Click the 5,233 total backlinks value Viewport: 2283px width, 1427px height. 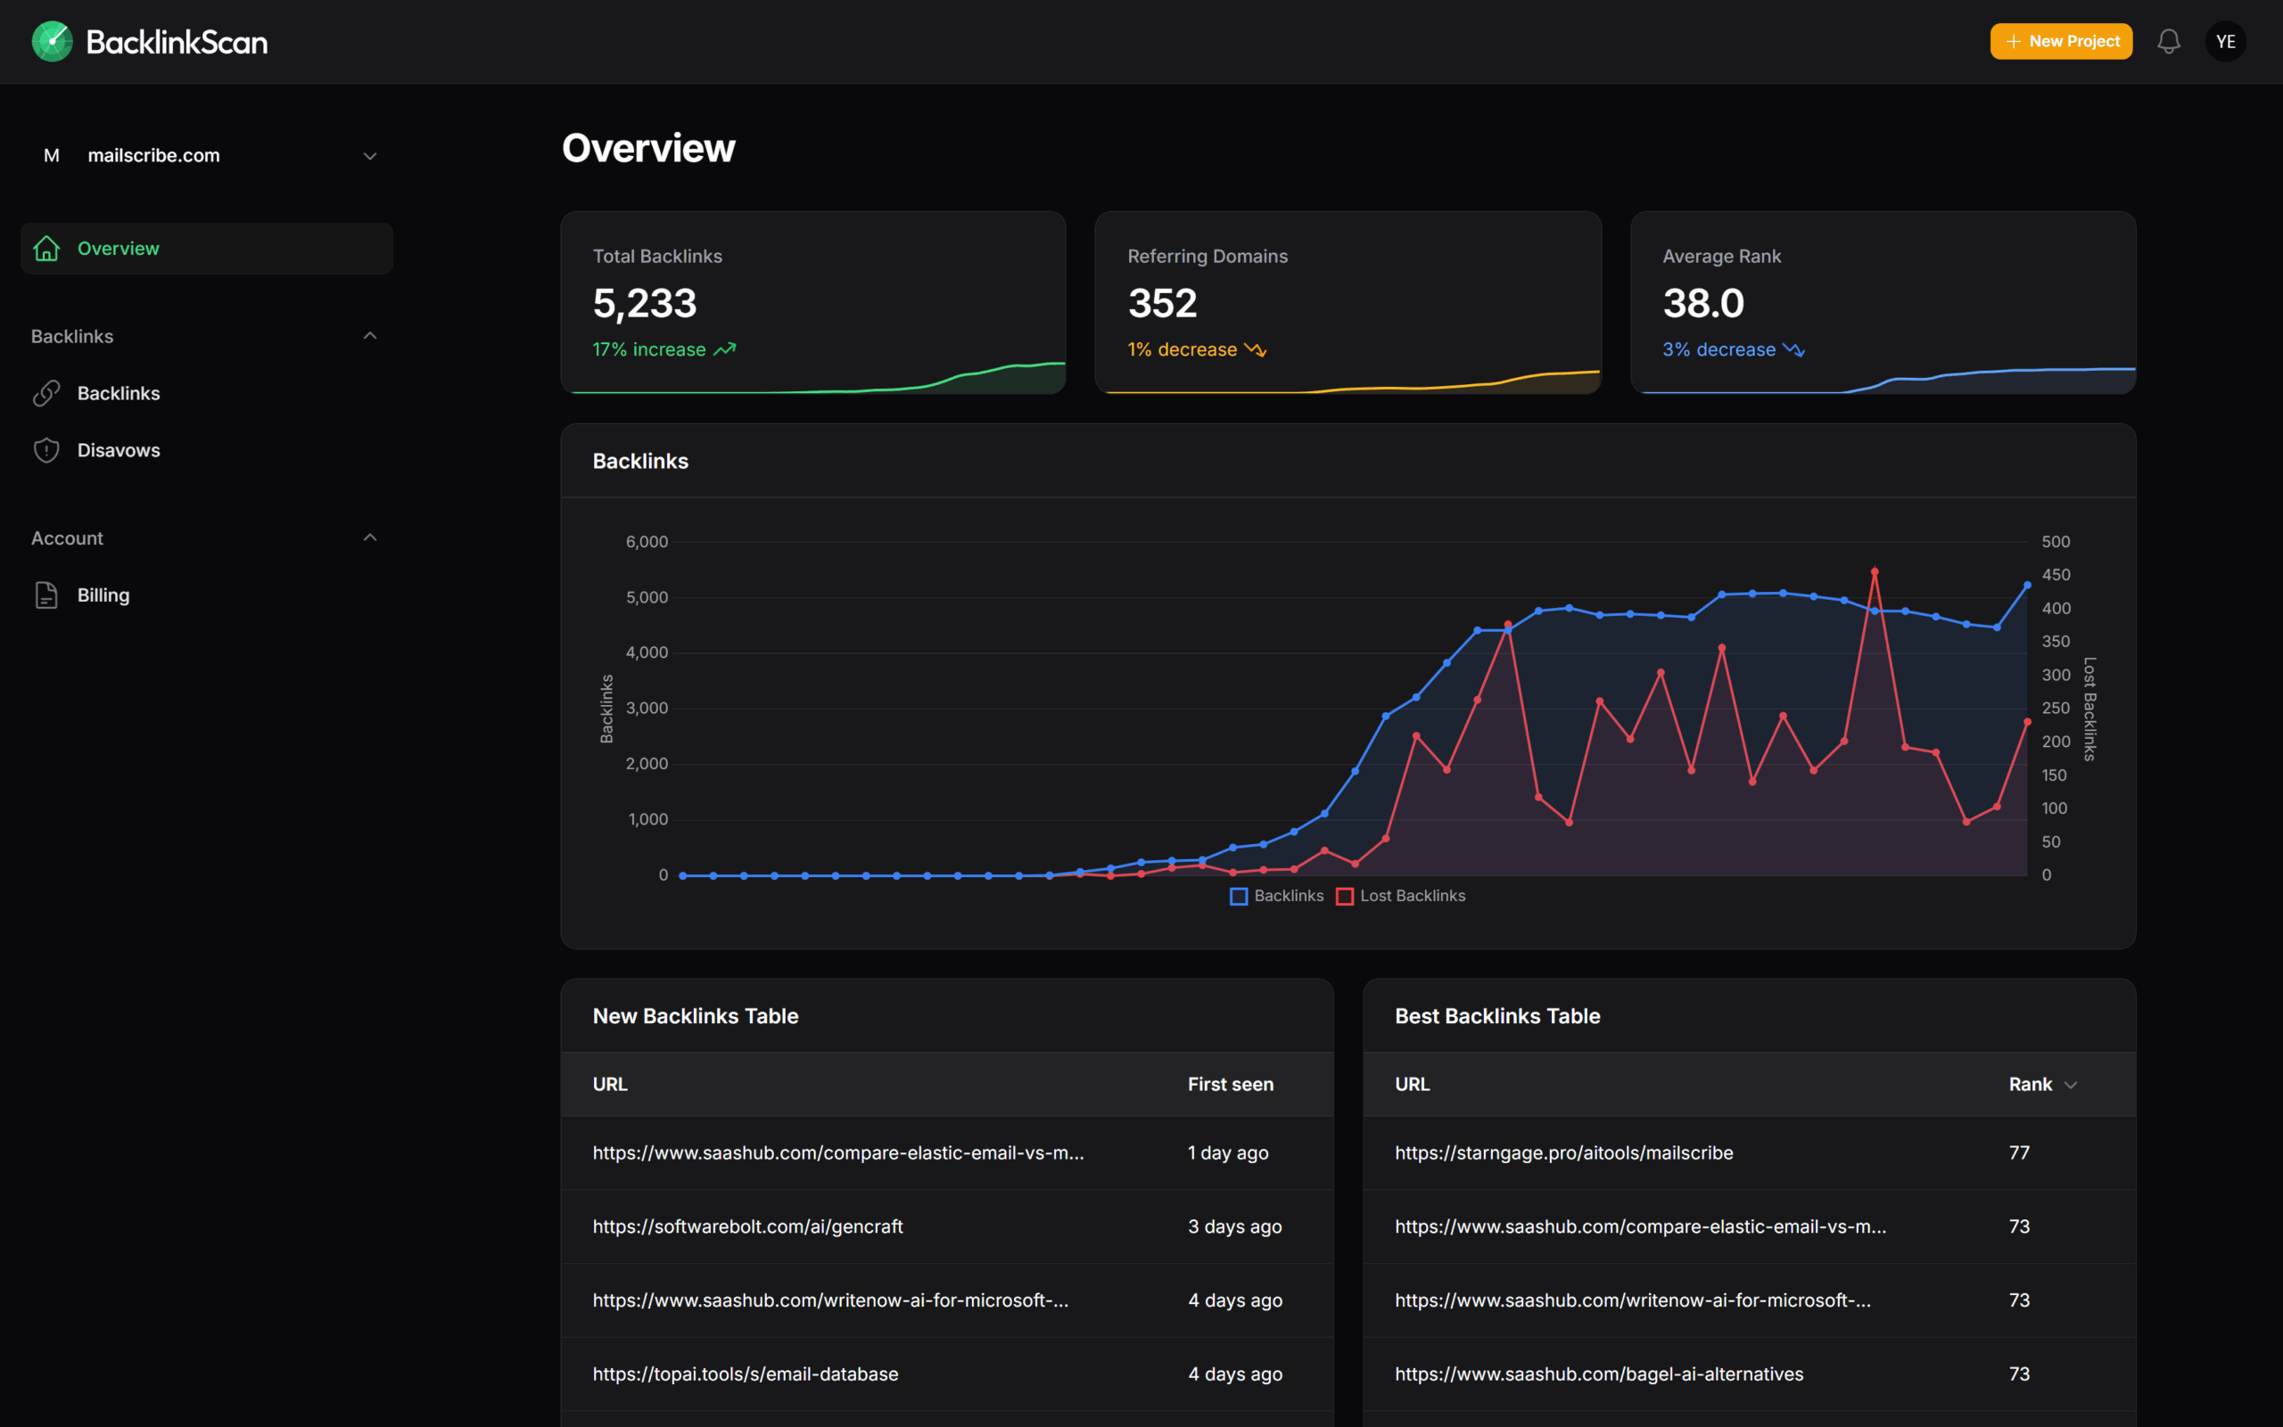point(645,304)
